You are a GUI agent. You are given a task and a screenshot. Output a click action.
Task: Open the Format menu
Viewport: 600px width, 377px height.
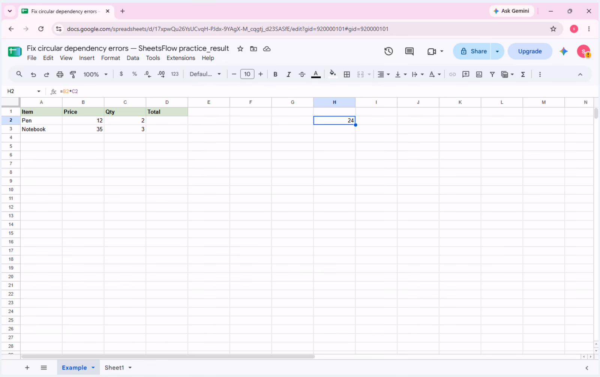(111, 58)
